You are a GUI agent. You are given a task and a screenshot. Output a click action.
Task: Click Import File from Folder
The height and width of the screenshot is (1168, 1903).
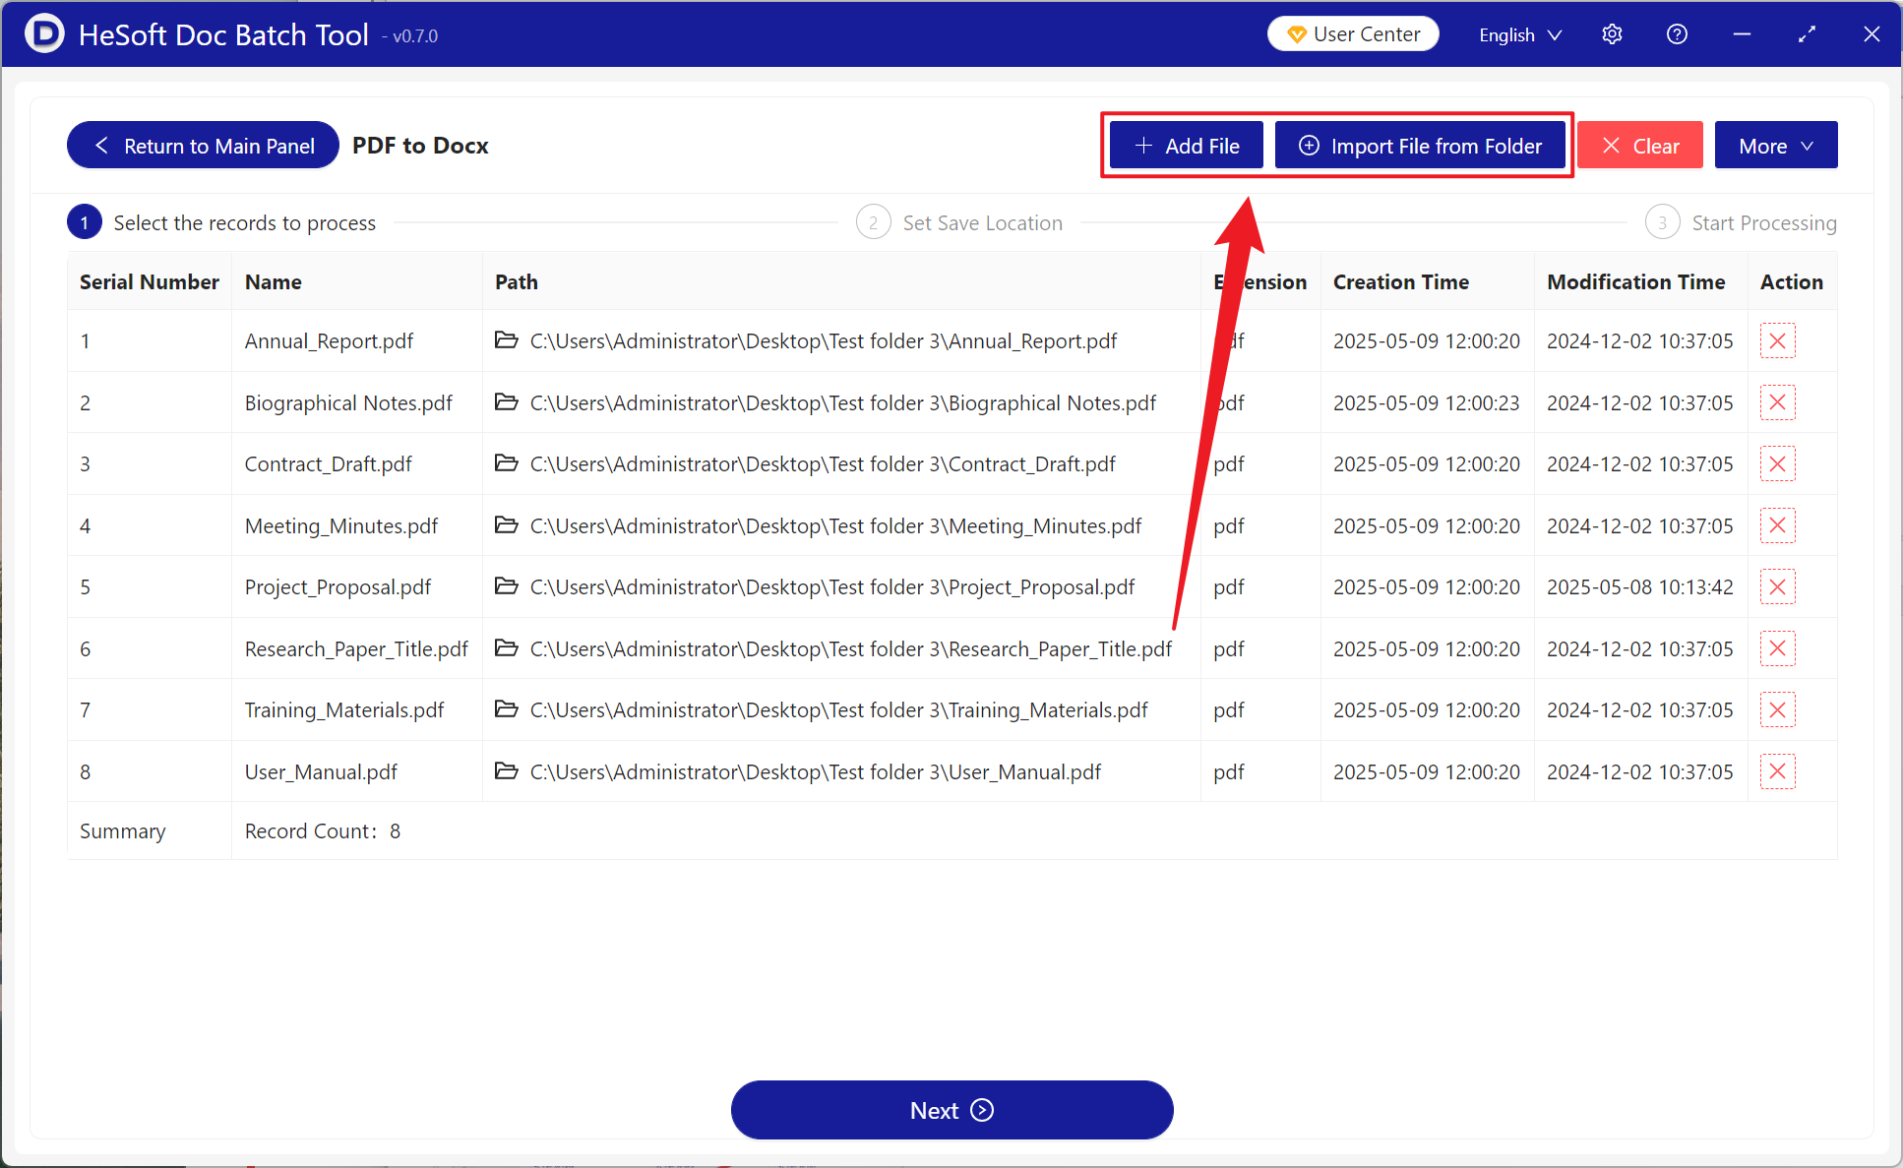pos(1420,146)
